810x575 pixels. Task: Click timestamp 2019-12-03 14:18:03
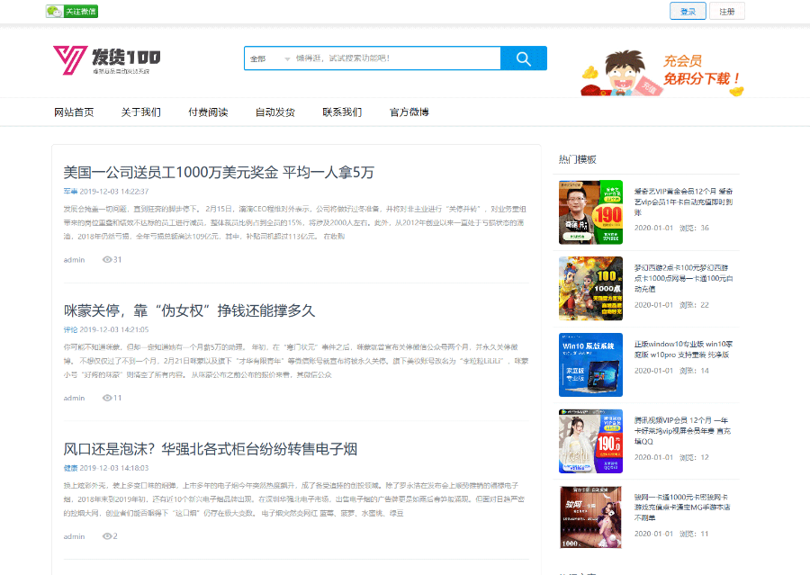tap(114, 468)
